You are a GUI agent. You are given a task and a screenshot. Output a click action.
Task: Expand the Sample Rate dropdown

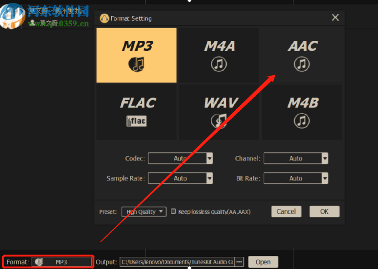point(180,178)
